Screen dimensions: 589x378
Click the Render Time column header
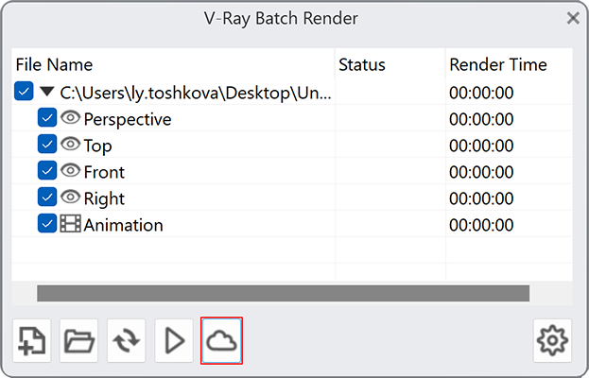pyautogui.click(x=498, y=64)
